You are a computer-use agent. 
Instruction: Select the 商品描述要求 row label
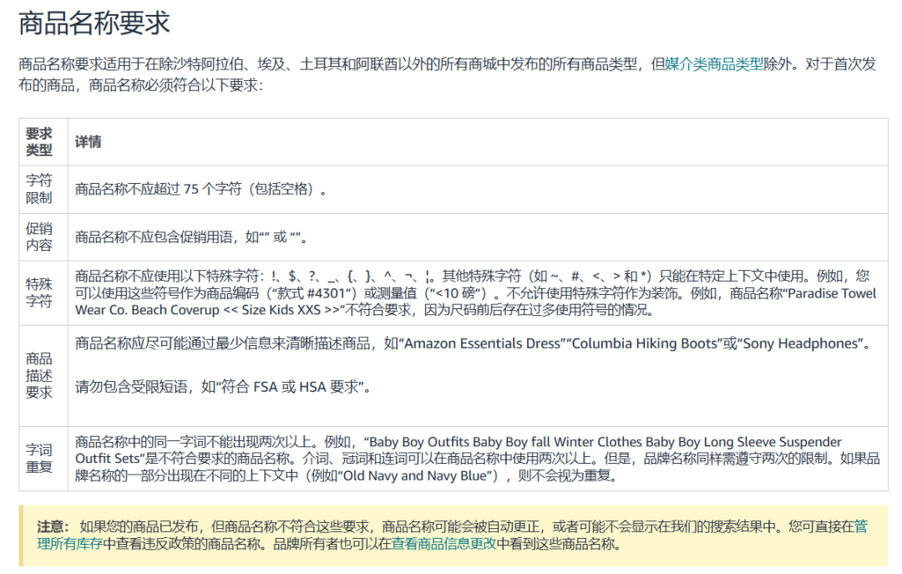click(39, 375)
